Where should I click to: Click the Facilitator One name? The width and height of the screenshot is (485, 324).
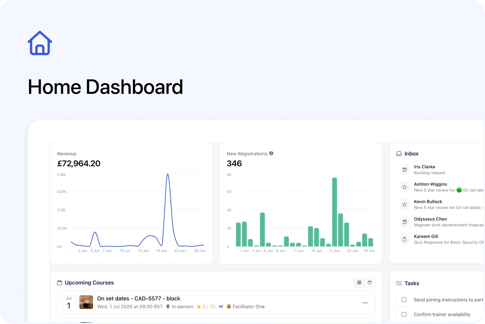249,307
